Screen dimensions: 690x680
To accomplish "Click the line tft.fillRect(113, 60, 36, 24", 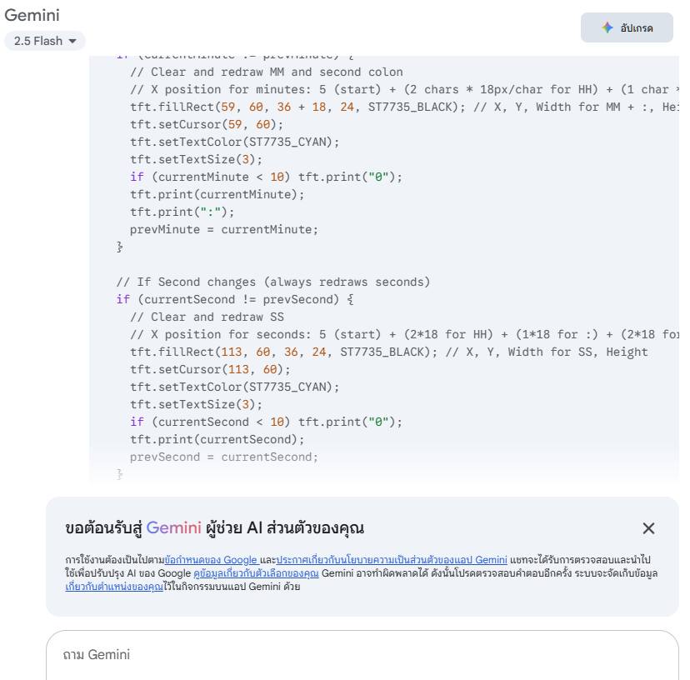I will [x=389, y=352].
